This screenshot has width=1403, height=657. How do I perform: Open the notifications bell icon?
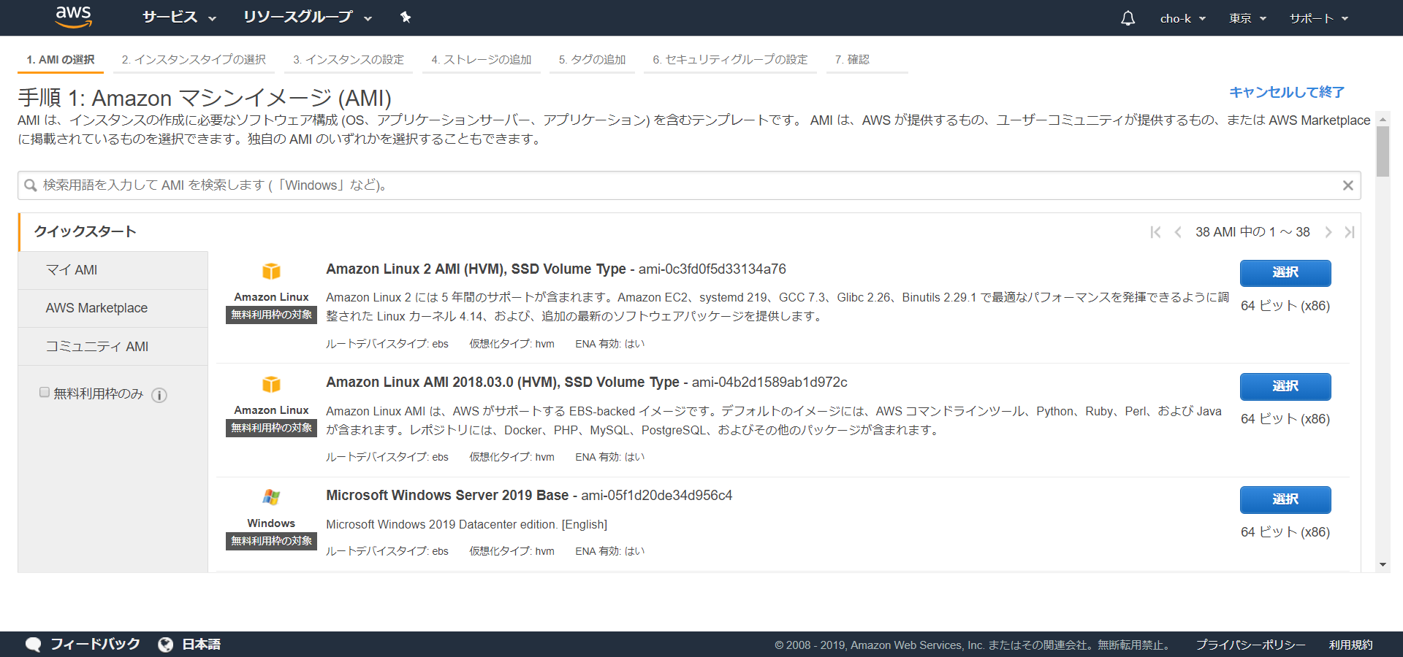(x=1128, y=18)
